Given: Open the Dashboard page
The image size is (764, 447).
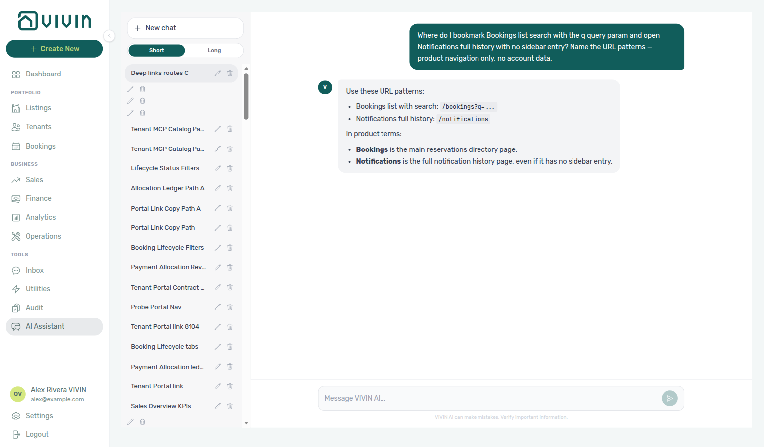Looking at the screenshot, I should coord(43,74).
